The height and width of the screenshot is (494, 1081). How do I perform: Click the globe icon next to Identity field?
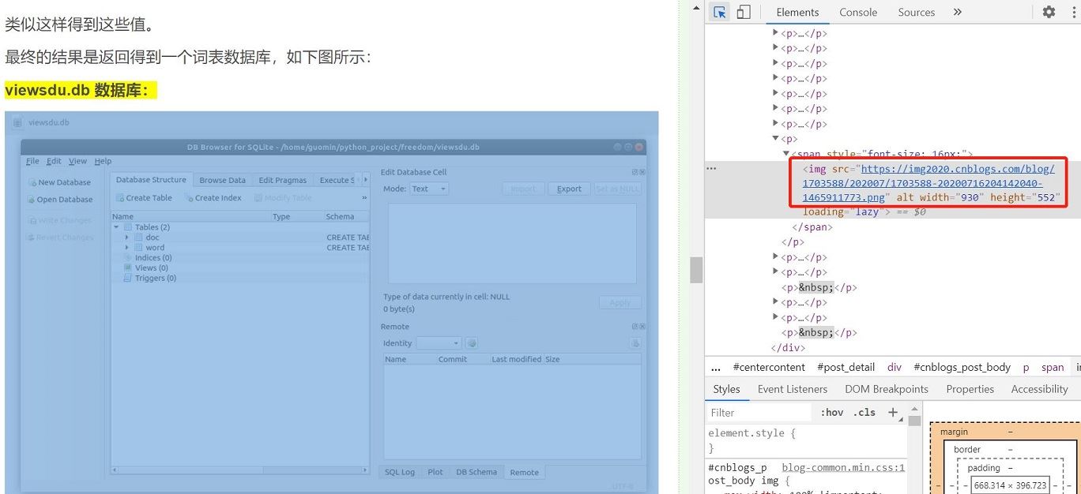tap(471, 342)
